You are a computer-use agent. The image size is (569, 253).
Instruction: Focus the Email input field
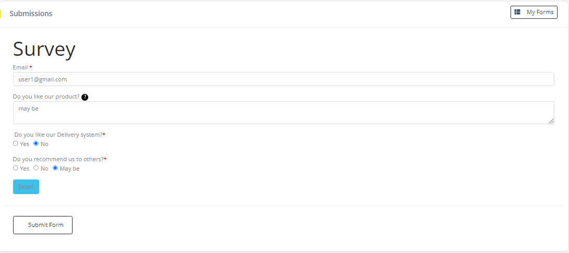point(283,79)
